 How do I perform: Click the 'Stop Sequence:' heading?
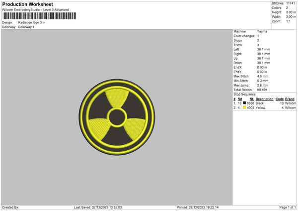coord(245,95)
